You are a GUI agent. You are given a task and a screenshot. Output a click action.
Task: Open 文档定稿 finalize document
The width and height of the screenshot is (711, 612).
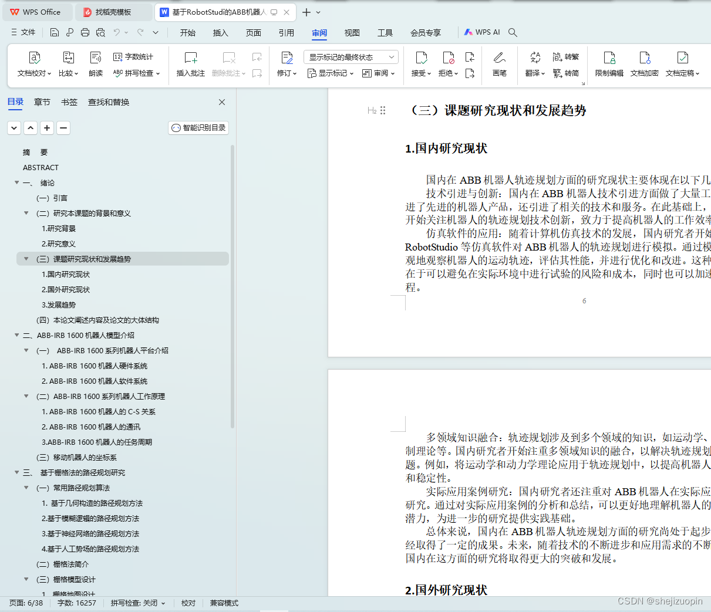point(682,64)
